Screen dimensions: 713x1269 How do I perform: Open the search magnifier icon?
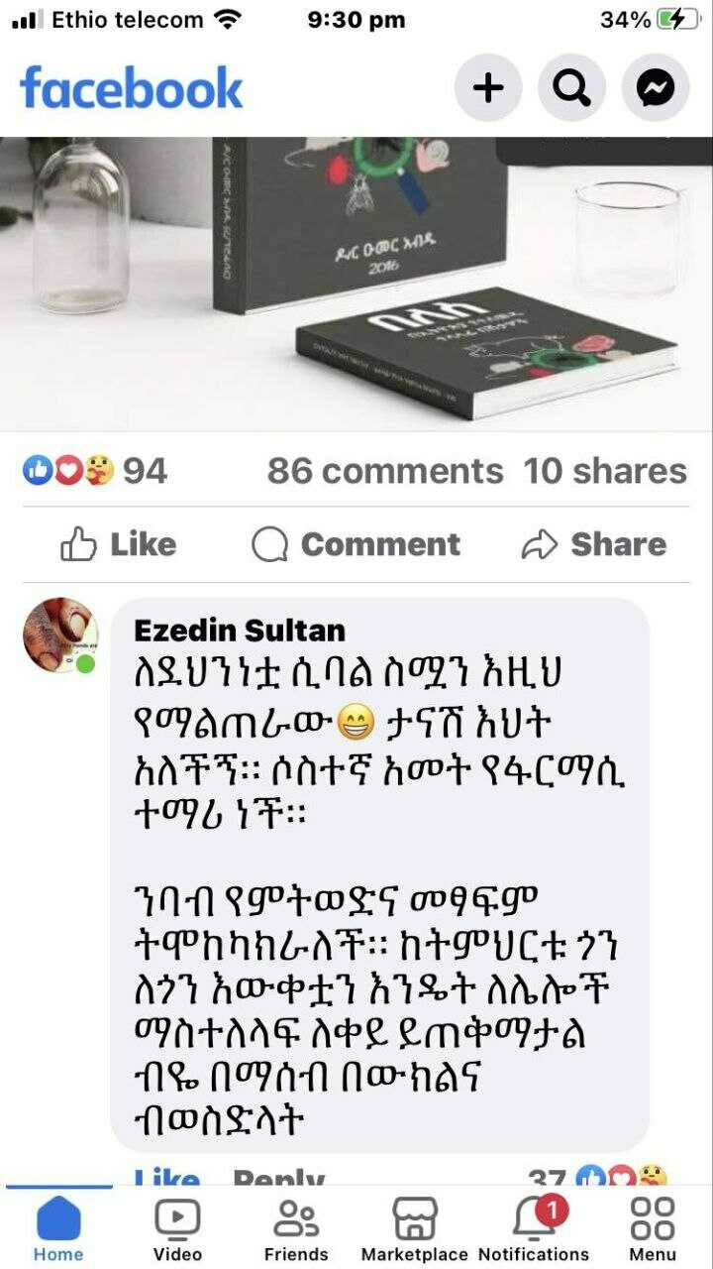(571, 88)
